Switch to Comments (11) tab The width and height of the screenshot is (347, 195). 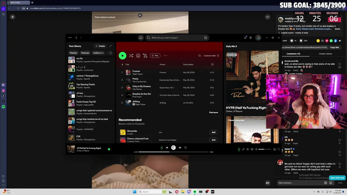tap(293, 54)
